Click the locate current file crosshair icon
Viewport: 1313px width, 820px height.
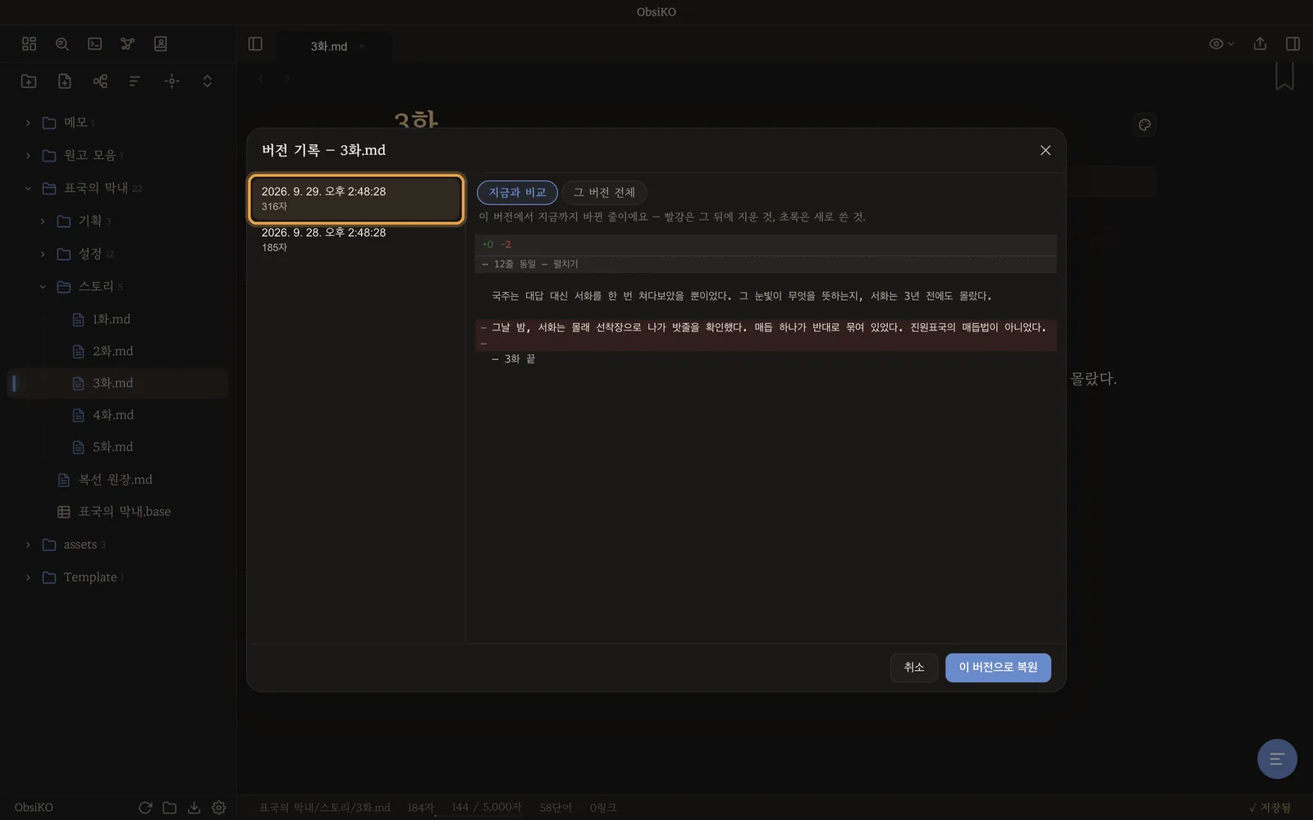click(172, 80)
